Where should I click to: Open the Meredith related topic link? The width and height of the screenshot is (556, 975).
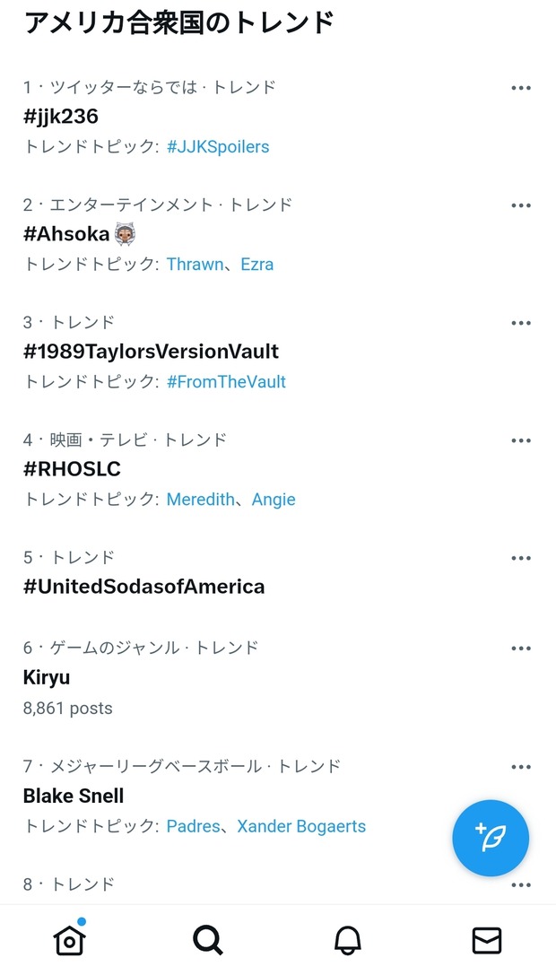199,499
